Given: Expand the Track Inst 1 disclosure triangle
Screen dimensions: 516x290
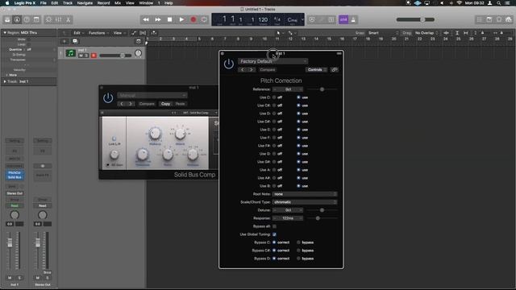Looking at the screenshot, I should click(x=5, y=81).
